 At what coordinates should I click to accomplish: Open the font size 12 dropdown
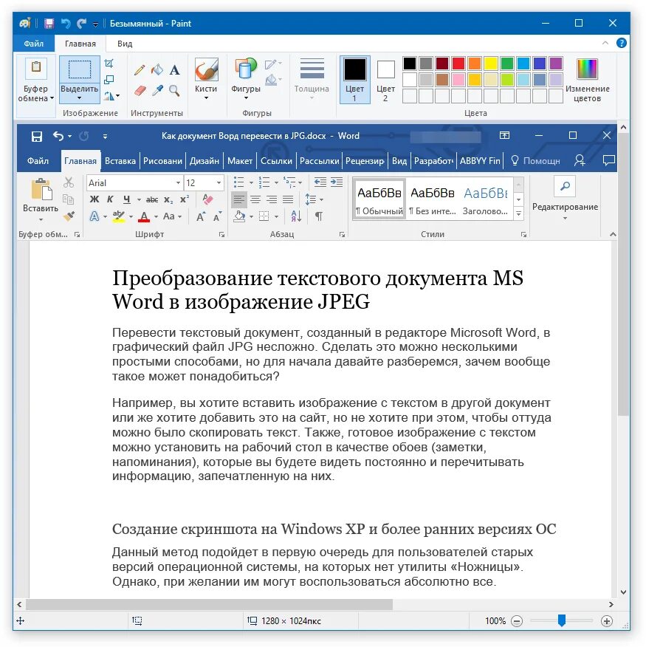219,182
